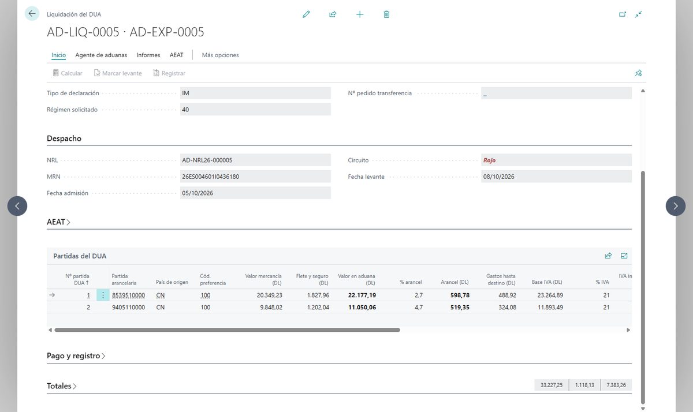
Task: Sort by Nº partida DUA column
Action: coord(77,279)
